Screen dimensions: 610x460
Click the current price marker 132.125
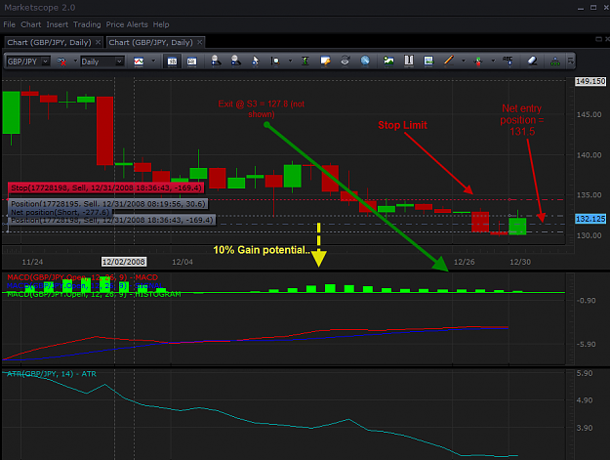tap(590, 219)
